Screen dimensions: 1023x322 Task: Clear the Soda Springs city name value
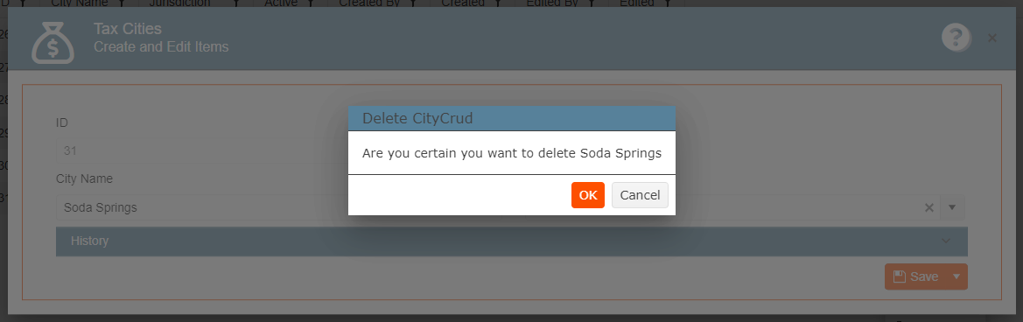pos(929,207)
